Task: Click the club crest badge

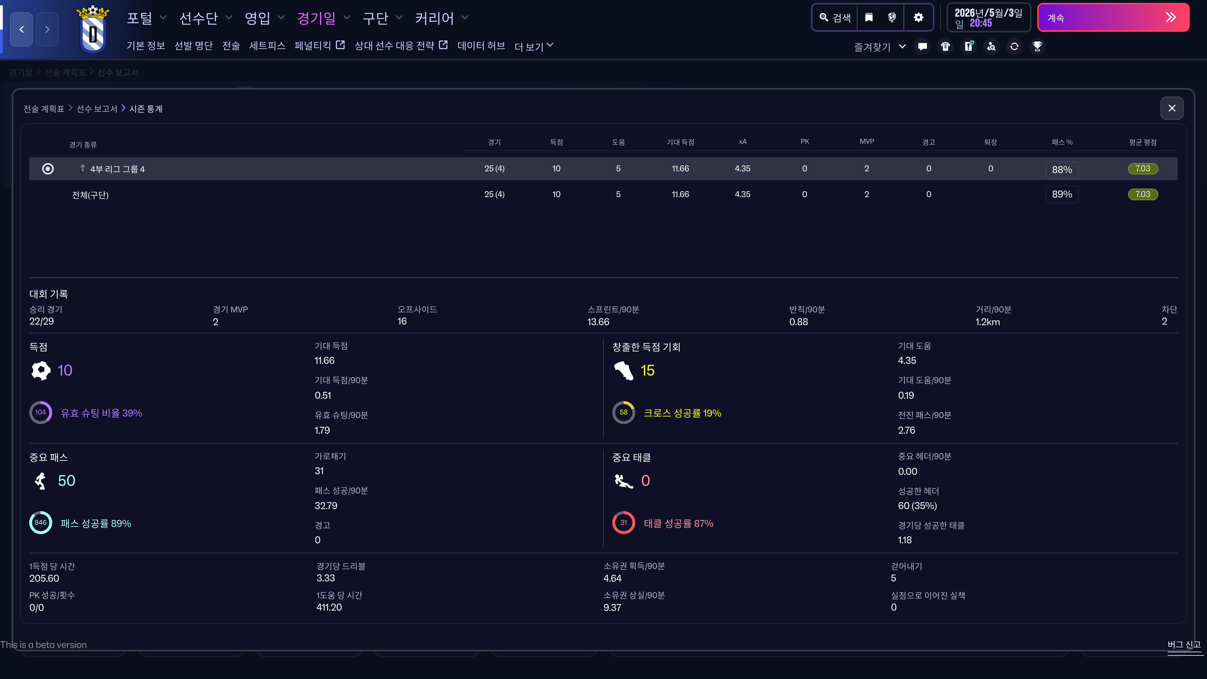Action: pyautogui.click(x=93, y=30)
